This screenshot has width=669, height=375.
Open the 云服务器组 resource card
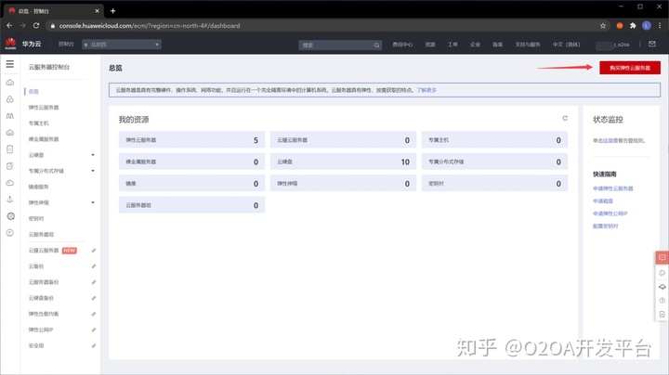(x=192, y=205)
